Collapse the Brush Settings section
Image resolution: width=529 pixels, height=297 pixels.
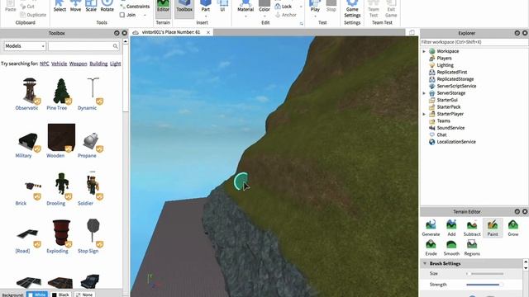tap(425, 263)
